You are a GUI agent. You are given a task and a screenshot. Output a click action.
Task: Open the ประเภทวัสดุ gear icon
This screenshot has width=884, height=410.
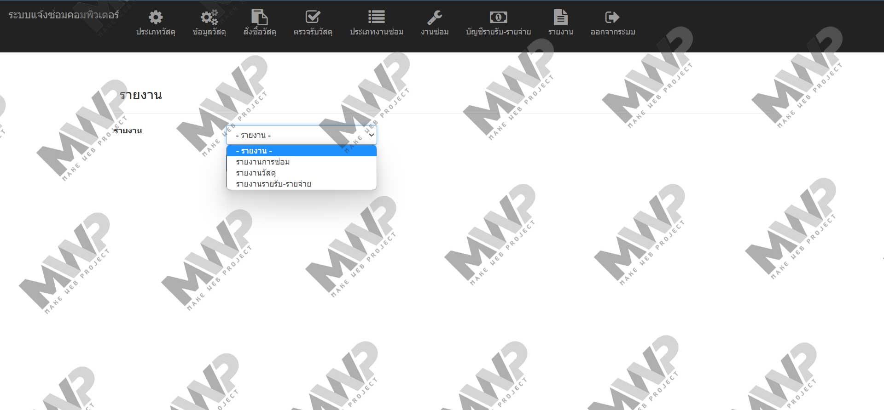tap(156, 17)
